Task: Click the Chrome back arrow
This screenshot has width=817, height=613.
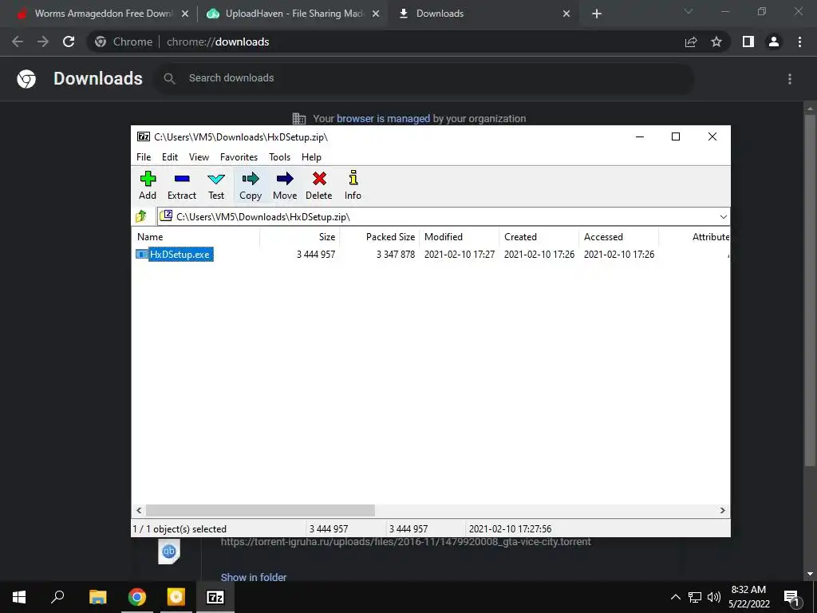Action: click(x=18, y=42)
